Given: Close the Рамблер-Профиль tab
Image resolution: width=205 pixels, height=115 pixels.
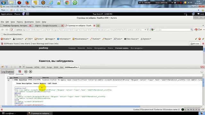Looking at the screenshot, I should [x=30, y=26].
